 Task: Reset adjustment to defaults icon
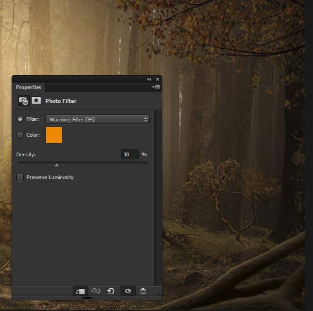pyautogui.click(x=111, y=291)
